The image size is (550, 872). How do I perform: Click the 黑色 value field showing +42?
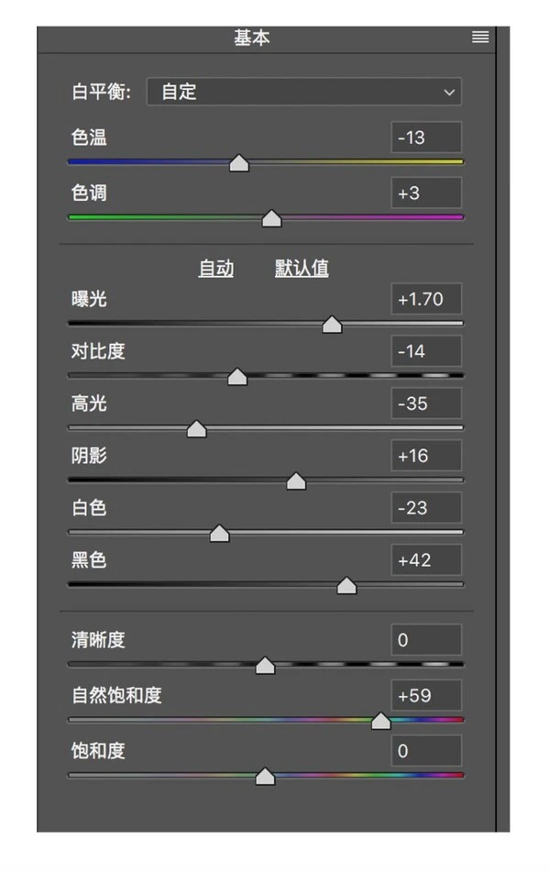[x=425, y=560]
